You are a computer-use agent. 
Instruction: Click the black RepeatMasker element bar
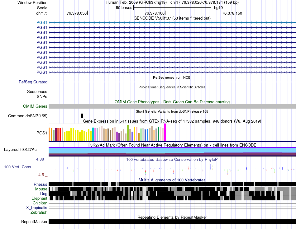[x=172, y=222]
